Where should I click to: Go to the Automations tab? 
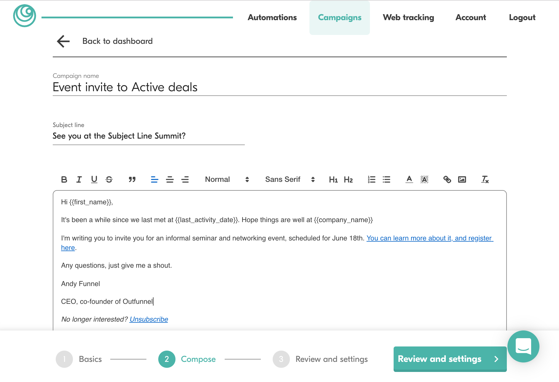[272, 17]
